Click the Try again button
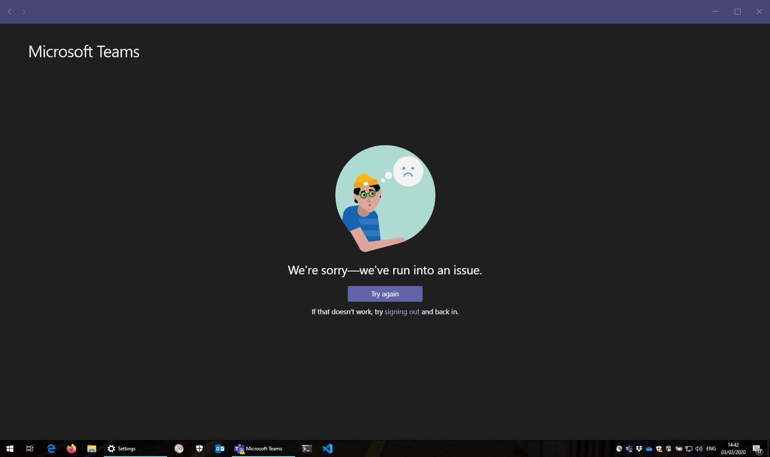 385,294
